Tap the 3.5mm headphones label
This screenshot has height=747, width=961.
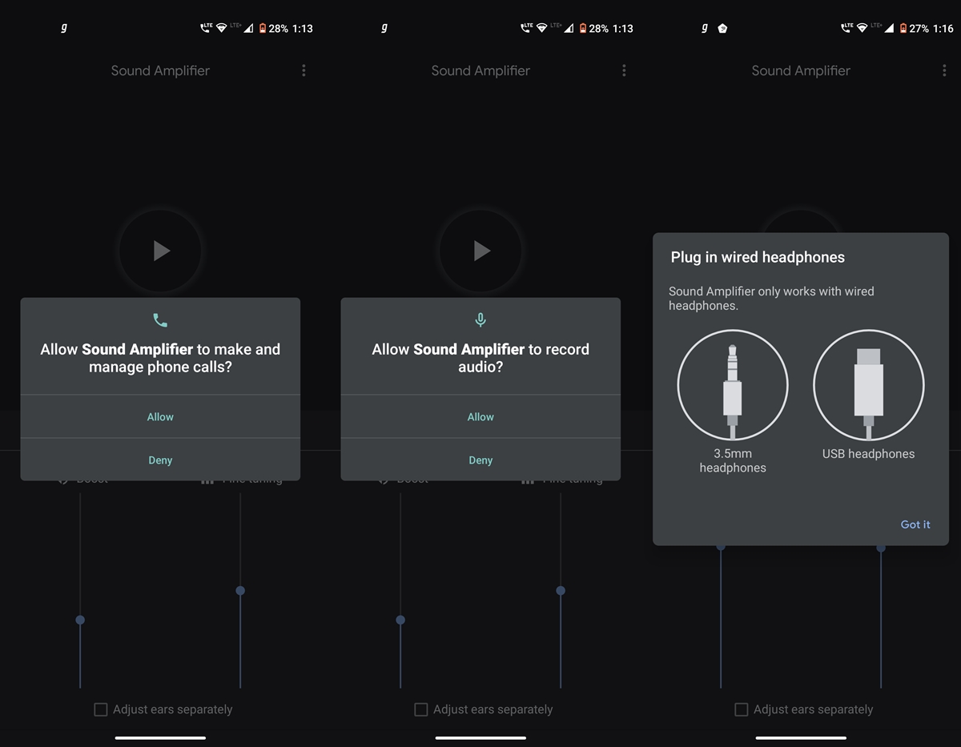point(733,460)
